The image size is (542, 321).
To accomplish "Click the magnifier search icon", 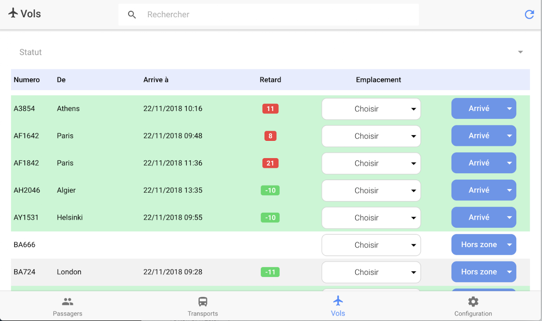I will pos(132,15).
